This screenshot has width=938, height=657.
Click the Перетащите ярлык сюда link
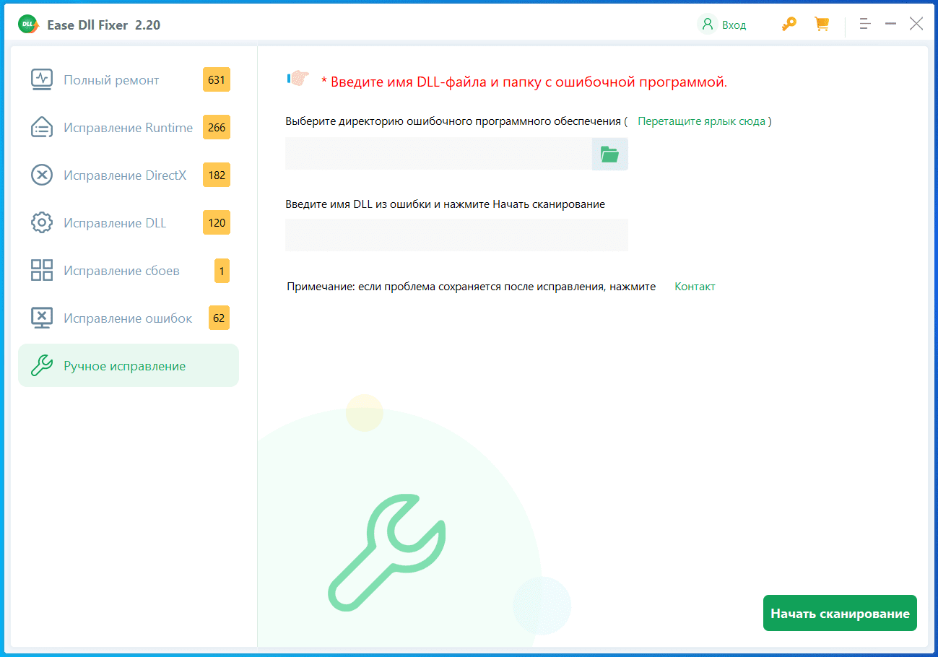[x=701, y=121]
